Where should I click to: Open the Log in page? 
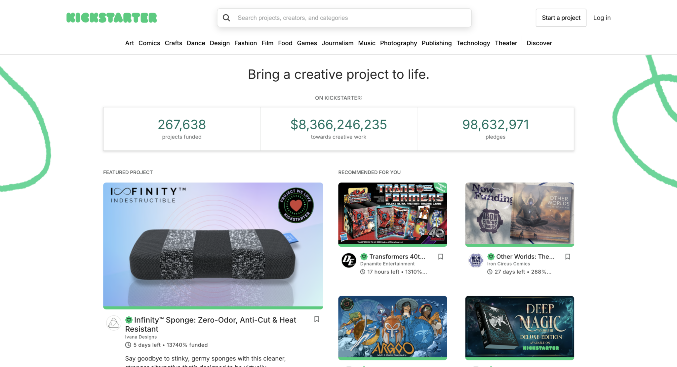pos(602,18)
